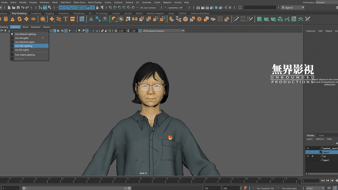Toggle visibility V box of uv layer
The height and width of the screenshot is (190, 338).
tap(308, 156)
